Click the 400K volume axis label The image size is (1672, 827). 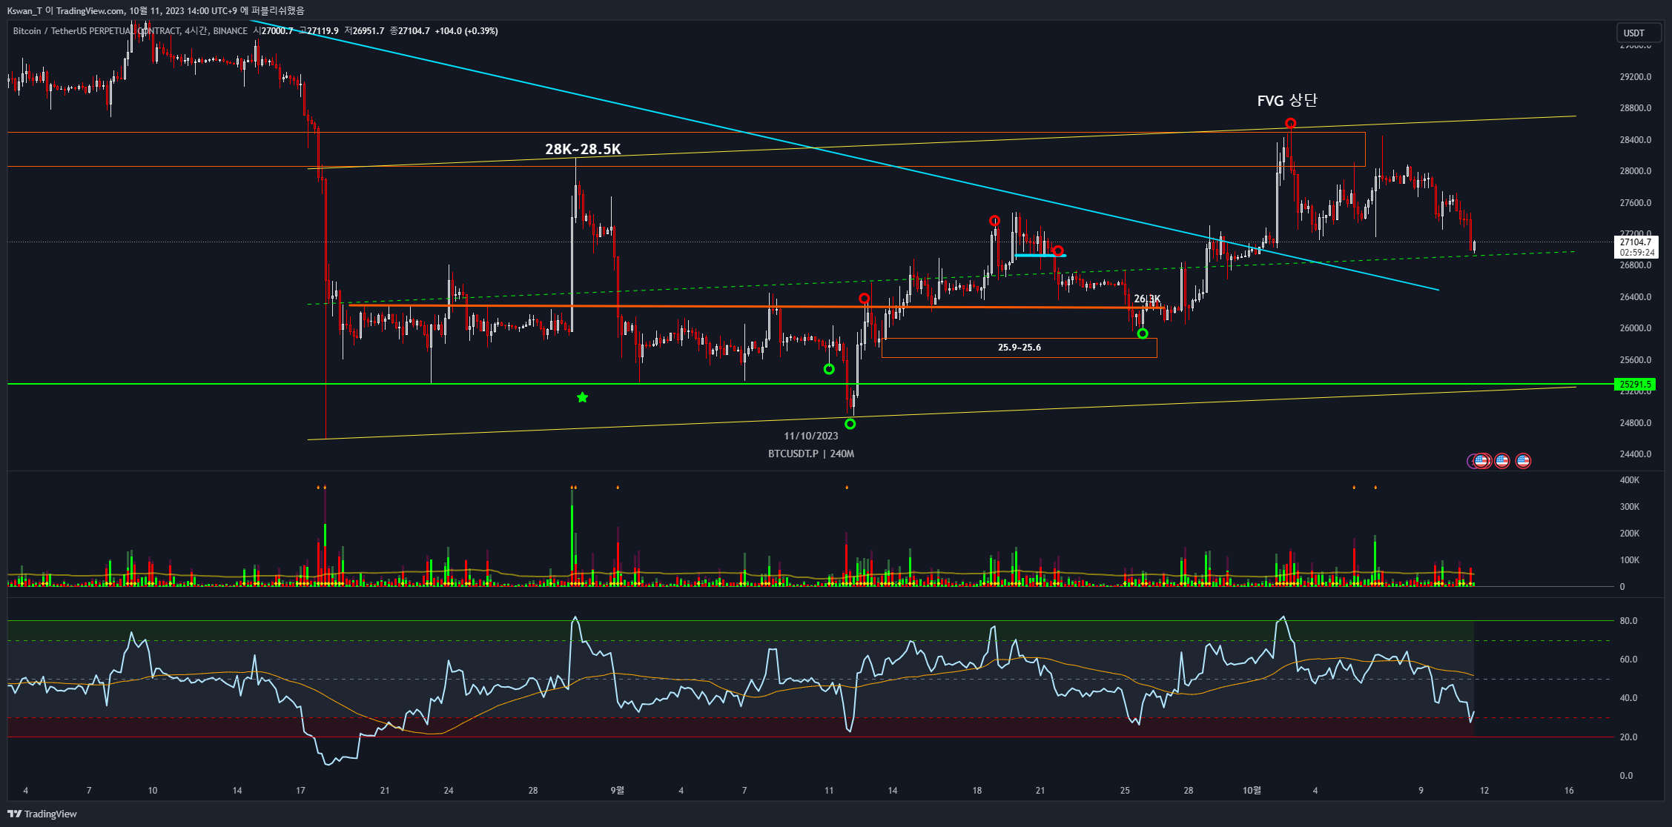[x=1630, y=479]
